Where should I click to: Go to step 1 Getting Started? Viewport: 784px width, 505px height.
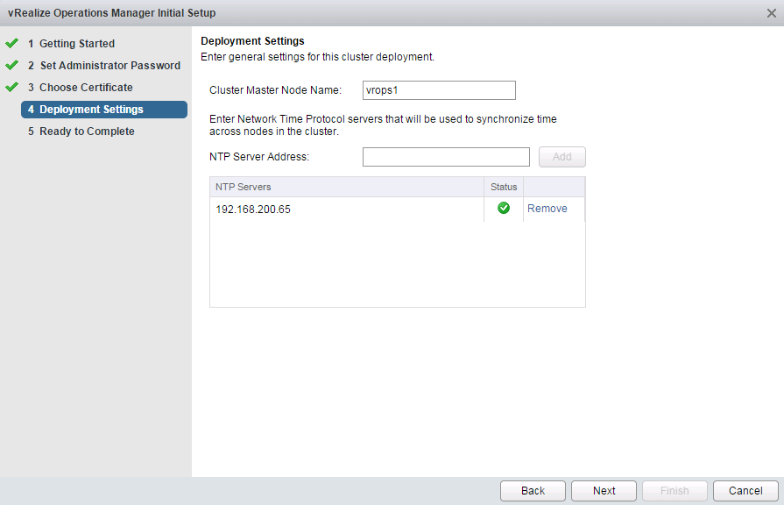[71, 44]
